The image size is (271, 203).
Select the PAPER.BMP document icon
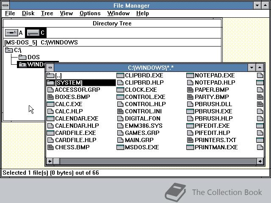pyautogui.click(x=190, y=90)
